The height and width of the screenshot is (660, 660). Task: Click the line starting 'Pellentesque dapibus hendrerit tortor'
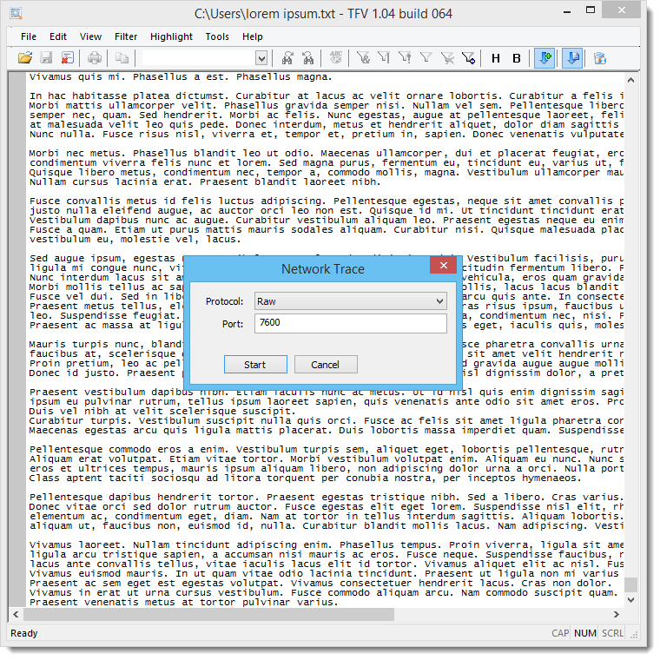(x=327, y=497)
